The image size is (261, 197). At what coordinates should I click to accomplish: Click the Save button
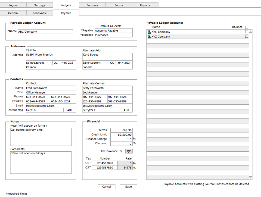coord(129,187)
